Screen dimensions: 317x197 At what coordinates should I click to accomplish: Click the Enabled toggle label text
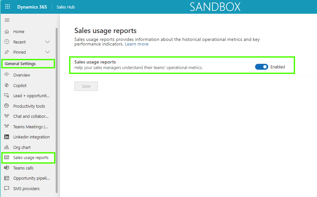[278, 67]
